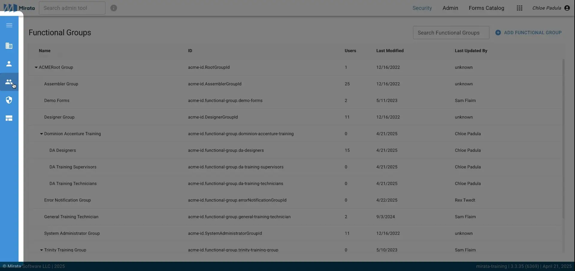Collapse Dominion Accenture Training group

coord(41,134)
